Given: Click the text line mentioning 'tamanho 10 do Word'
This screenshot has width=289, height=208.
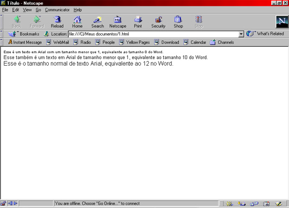Looking at the screenshot, I should tap(106, 58).
